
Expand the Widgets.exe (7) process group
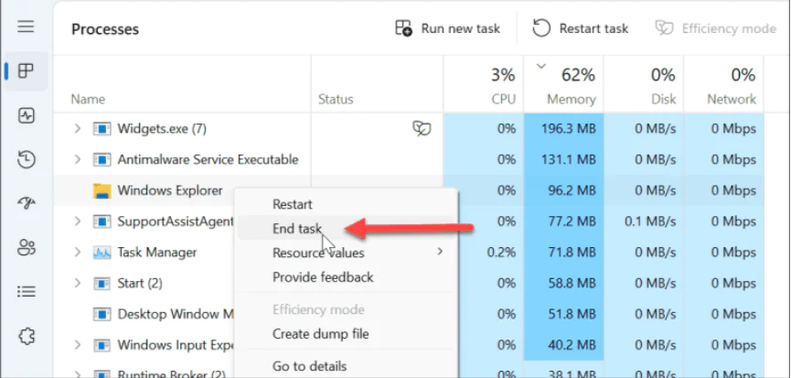point(77,129)
